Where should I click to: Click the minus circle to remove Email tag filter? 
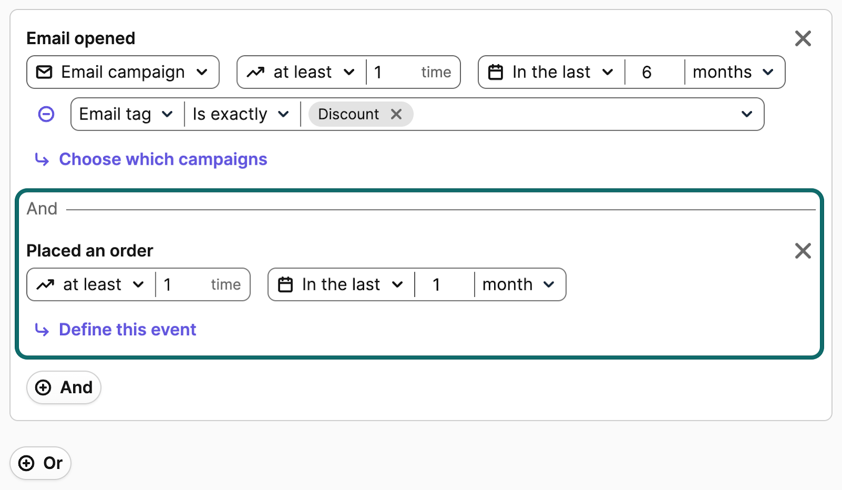(x=46, y=114)
